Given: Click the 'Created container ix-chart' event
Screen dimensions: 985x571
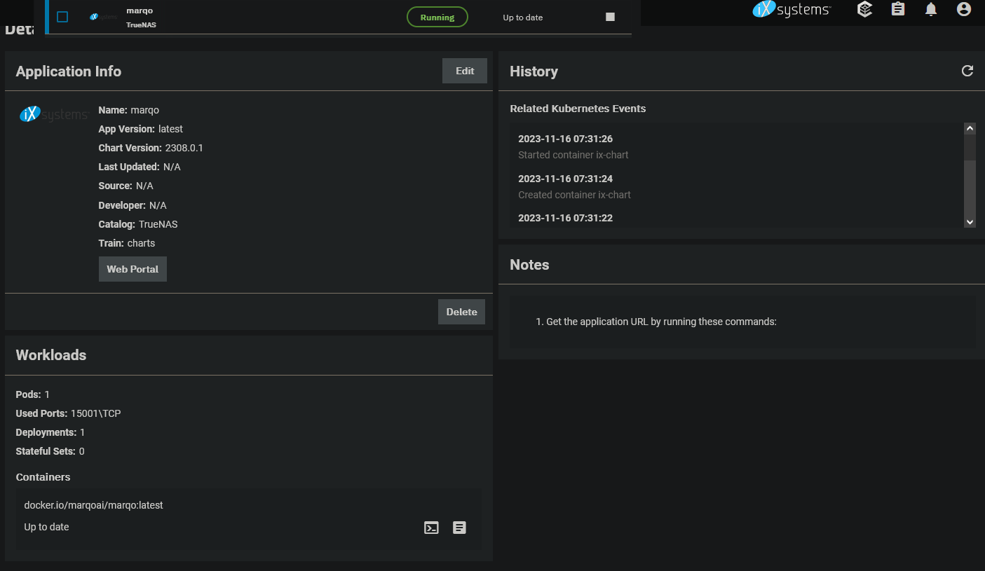Looking at the screenshot, I should click(574, 195).
